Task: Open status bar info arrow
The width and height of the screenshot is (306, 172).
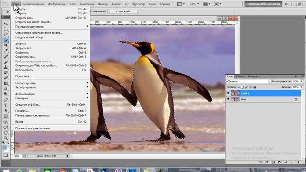Action: click(x=68, y=156)
